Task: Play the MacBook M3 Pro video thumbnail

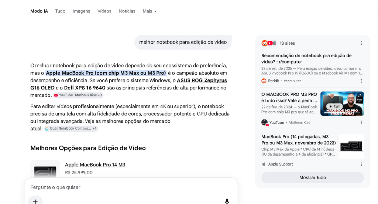Action: point(342,103)
